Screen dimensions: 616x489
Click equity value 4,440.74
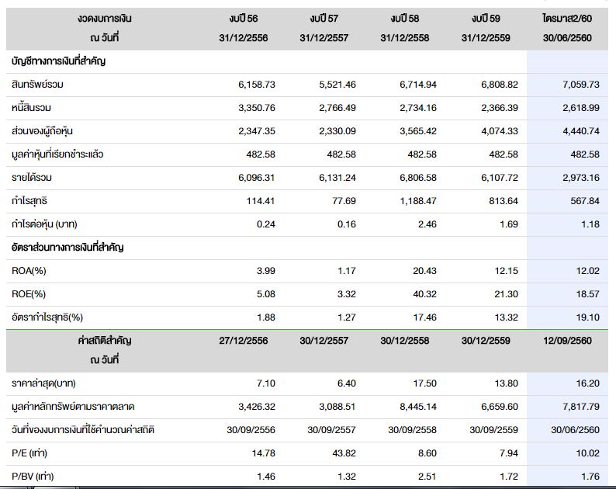pyautogui.click(x=581, y=131)
